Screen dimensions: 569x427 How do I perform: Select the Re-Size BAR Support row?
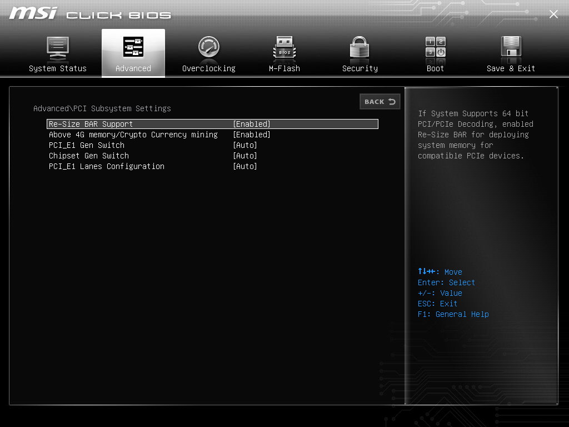[213, 124]
